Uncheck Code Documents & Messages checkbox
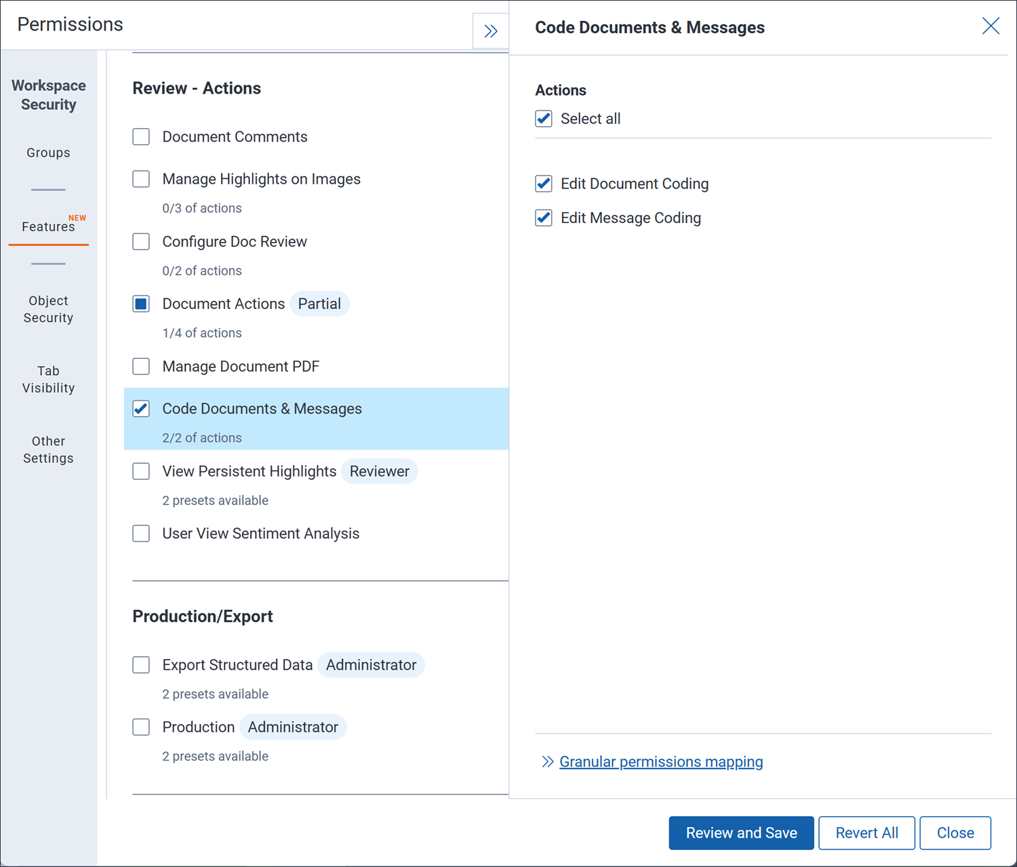Viewport: 1017px width, 867px height. 141,409
